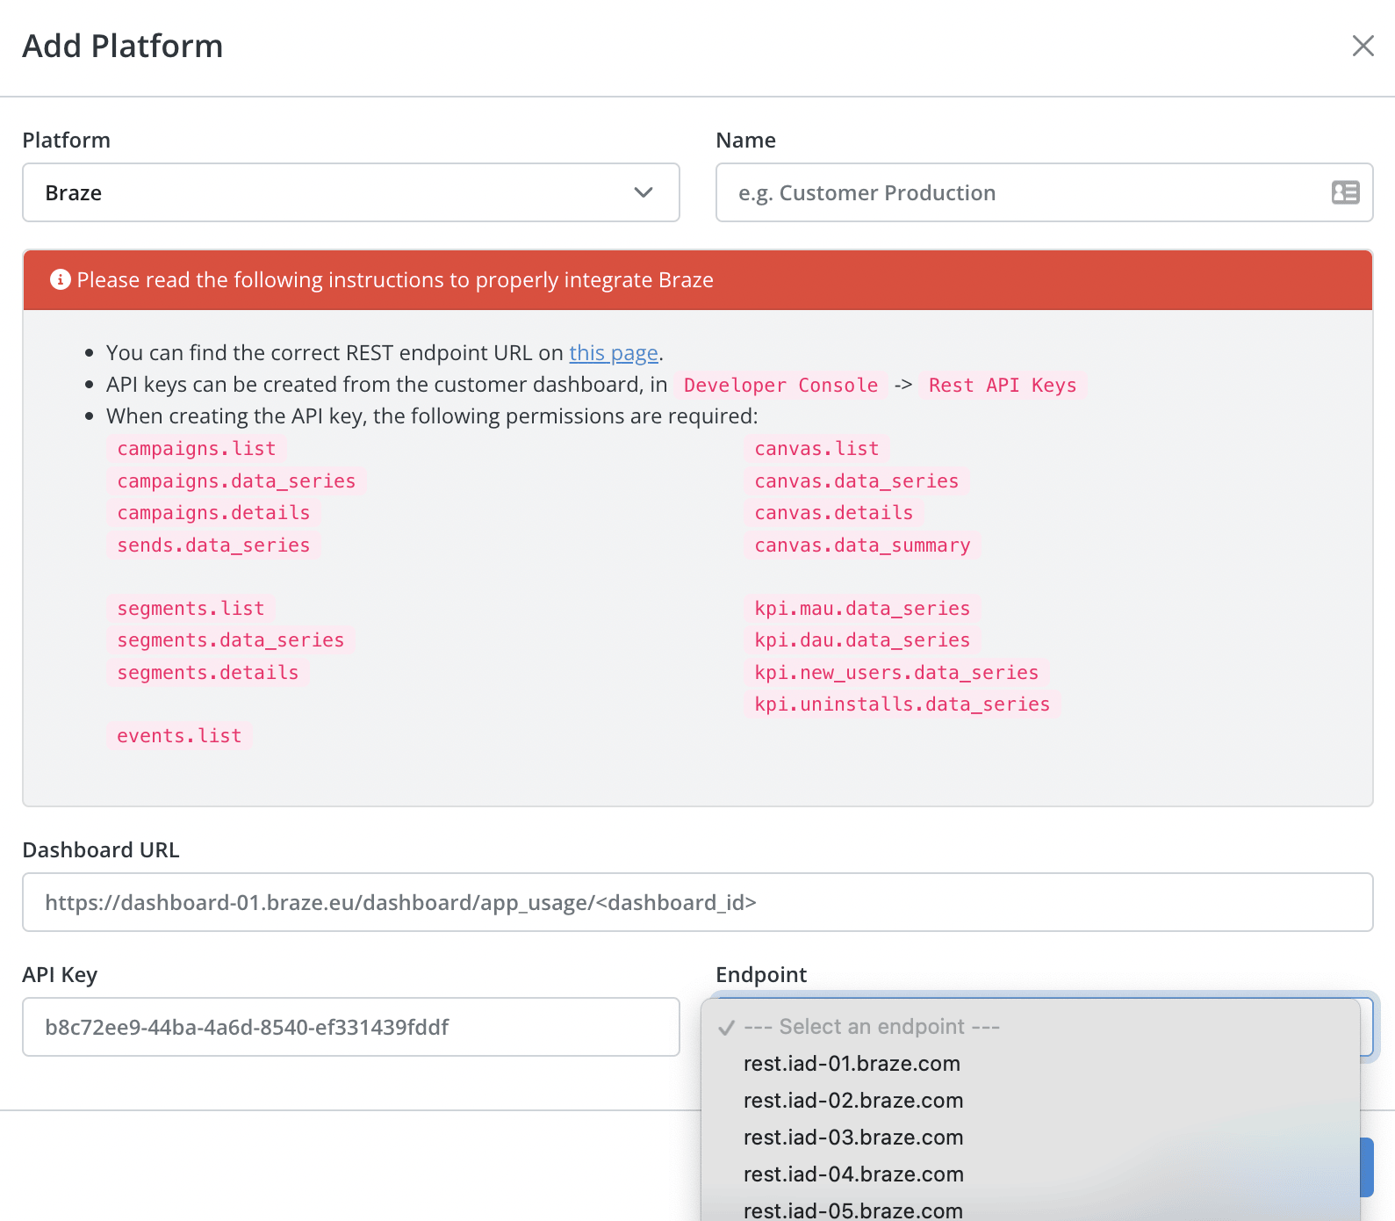The image size is (1395, 1221).
Task: Click the 'Endpoint' field label
Action: click(x=761, y=975)
